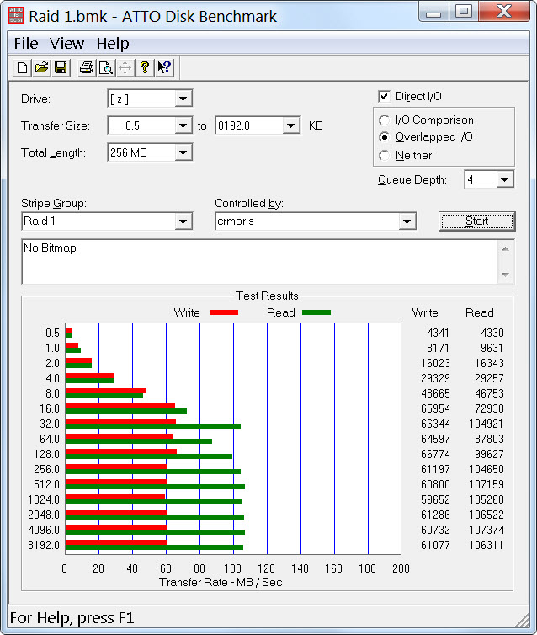Viewport: 537px width, 635px height.
Task: Click the four-arrow move toolbar icon
Action: 125,67
